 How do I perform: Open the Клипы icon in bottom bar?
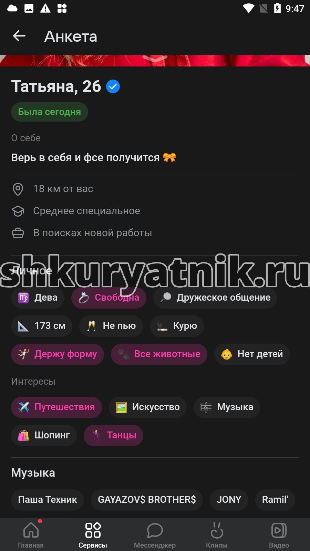click(x=217, y=535)
